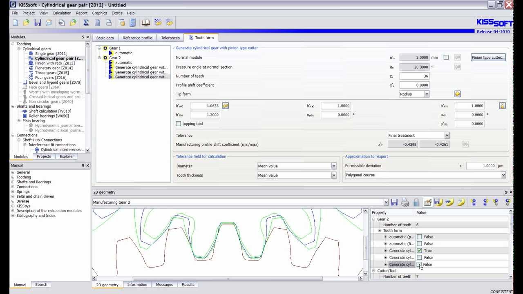Open the manual book icon in toolbar
523x294 pixels.
point(146,22)
